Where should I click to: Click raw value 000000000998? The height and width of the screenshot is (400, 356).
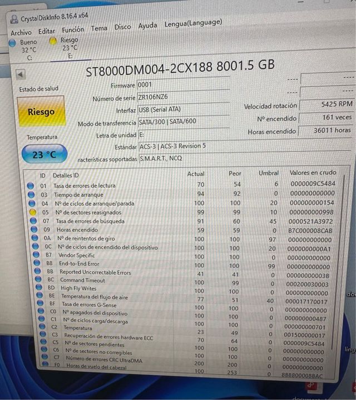tap(311, 212)
